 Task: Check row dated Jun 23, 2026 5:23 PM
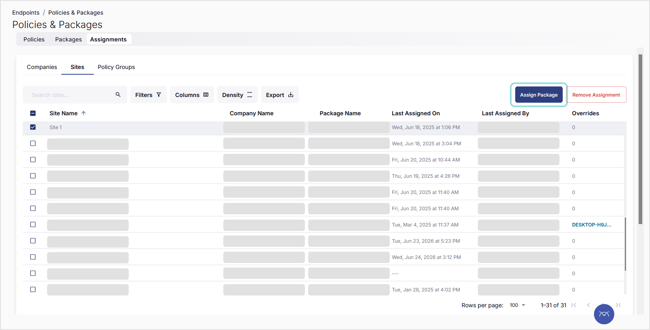[33, 241]
